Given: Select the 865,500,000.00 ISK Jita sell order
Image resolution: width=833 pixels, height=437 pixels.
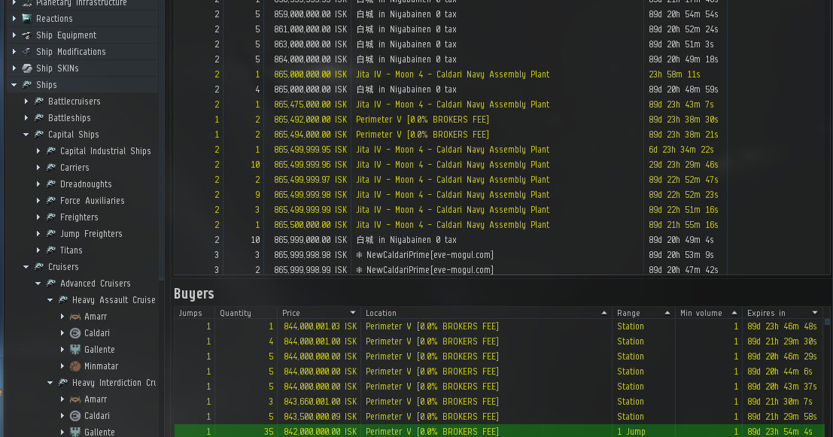Looking at the screenshot, I should (449, 225).
